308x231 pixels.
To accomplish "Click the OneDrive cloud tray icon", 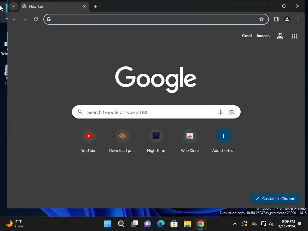I will tap(254, 224).
